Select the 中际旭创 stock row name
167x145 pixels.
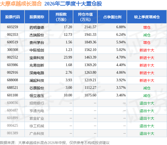37,50
